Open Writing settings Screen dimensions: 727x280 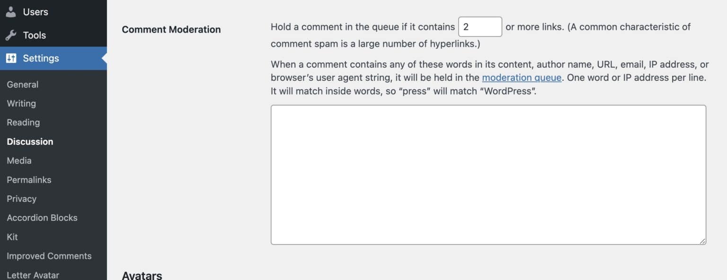[21, 103]
